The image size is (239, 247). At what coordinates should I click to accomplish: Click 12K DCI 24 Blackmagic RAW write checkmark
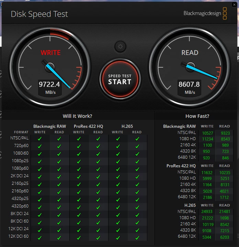40,229
